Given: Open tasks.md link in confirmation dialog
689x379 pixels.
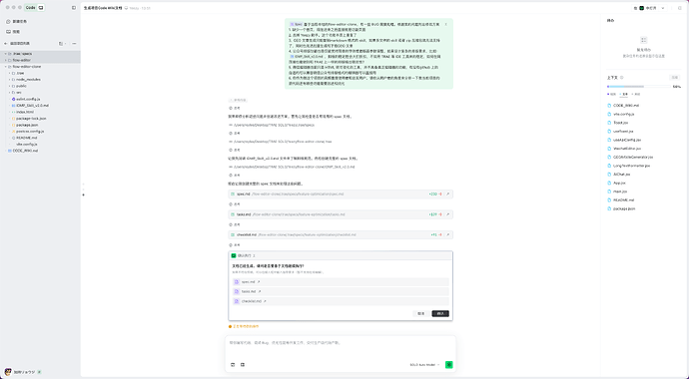Looking at the screenshot, I should (341, 291).
